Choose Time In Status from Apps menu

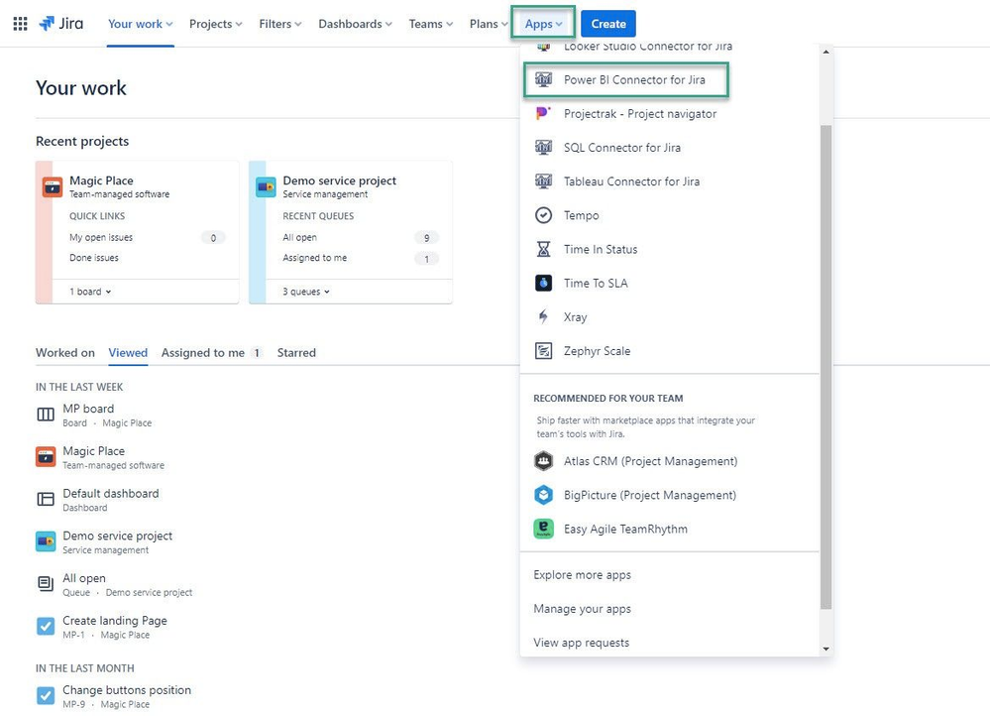click(x=670, y=249)
